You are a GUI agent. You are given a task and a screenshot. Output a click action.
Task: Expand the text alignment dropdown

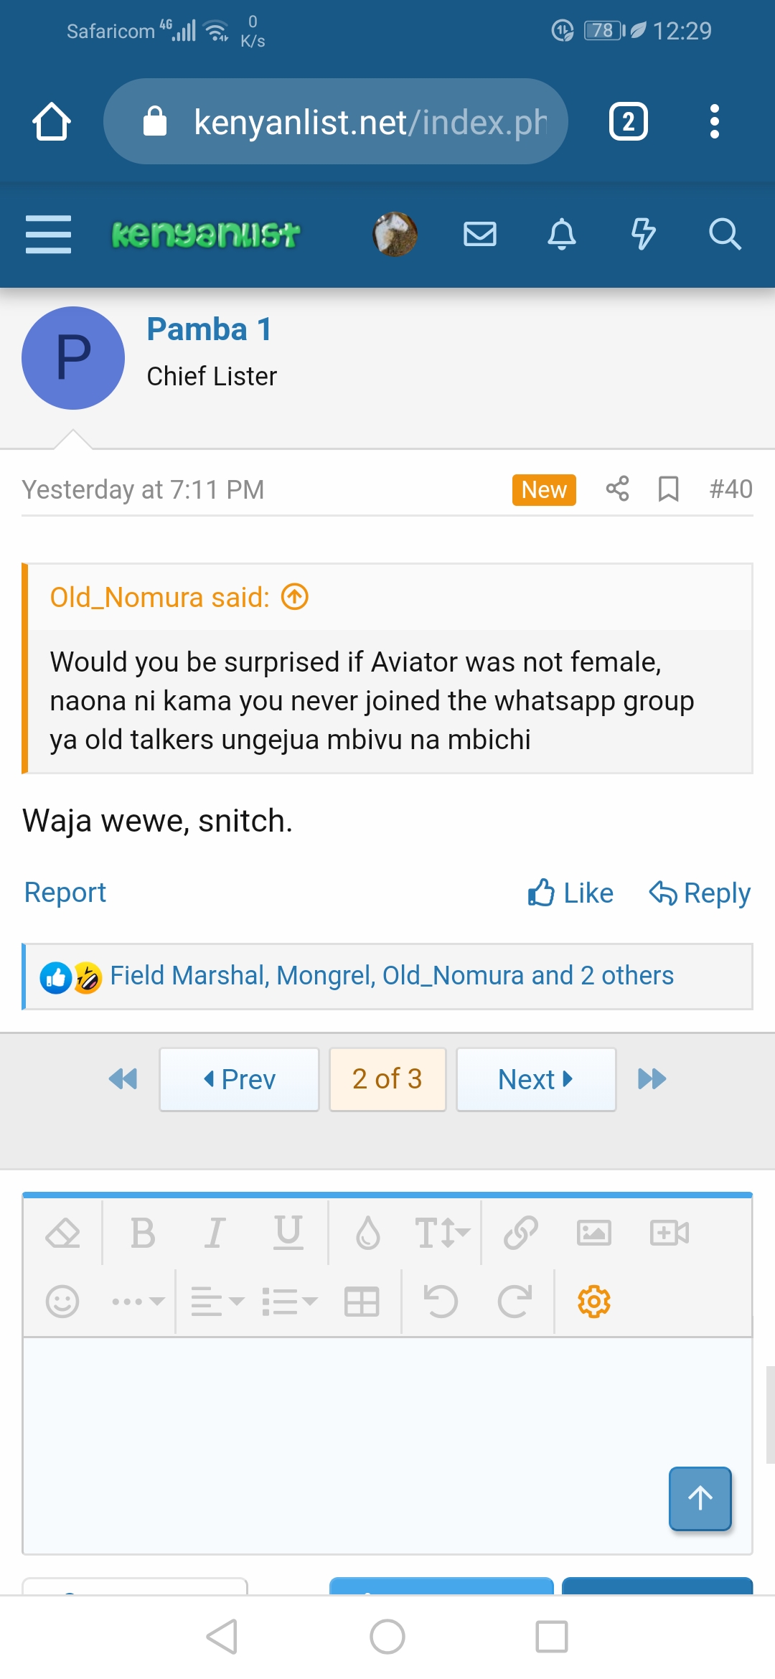point(217,1302)
